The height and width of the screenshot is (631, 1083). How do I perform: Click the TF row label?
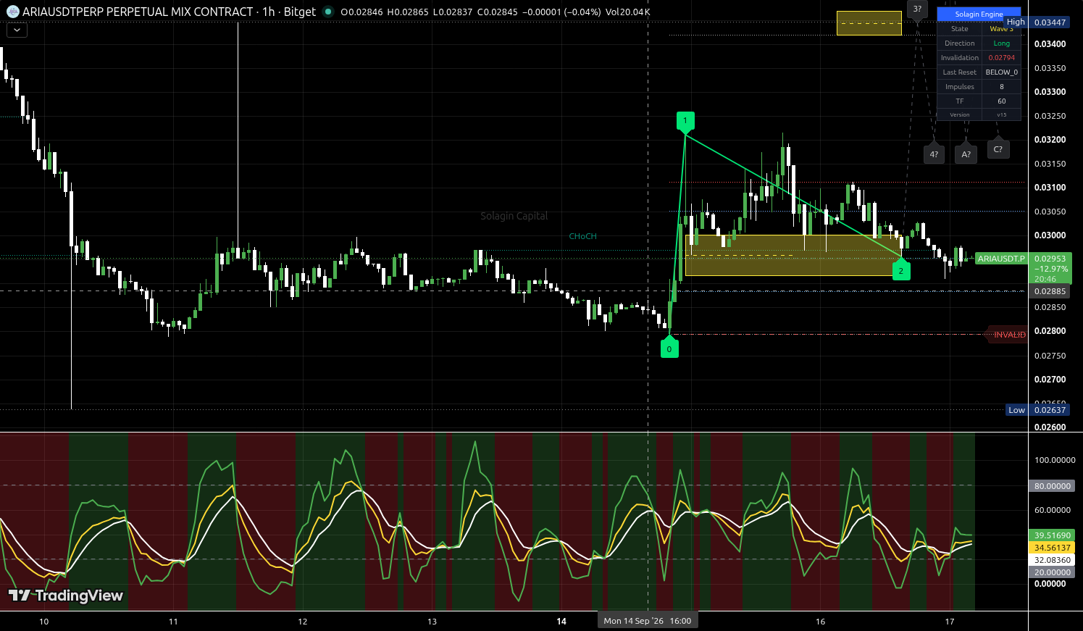tap(960, 101)
